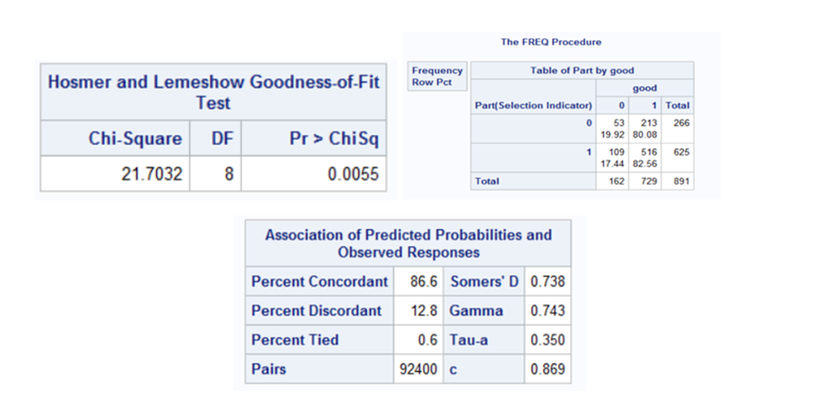This screenshot has height=393, width=828.
Task: Select the Table of Part by good header
Action: [x=582, y=71]
